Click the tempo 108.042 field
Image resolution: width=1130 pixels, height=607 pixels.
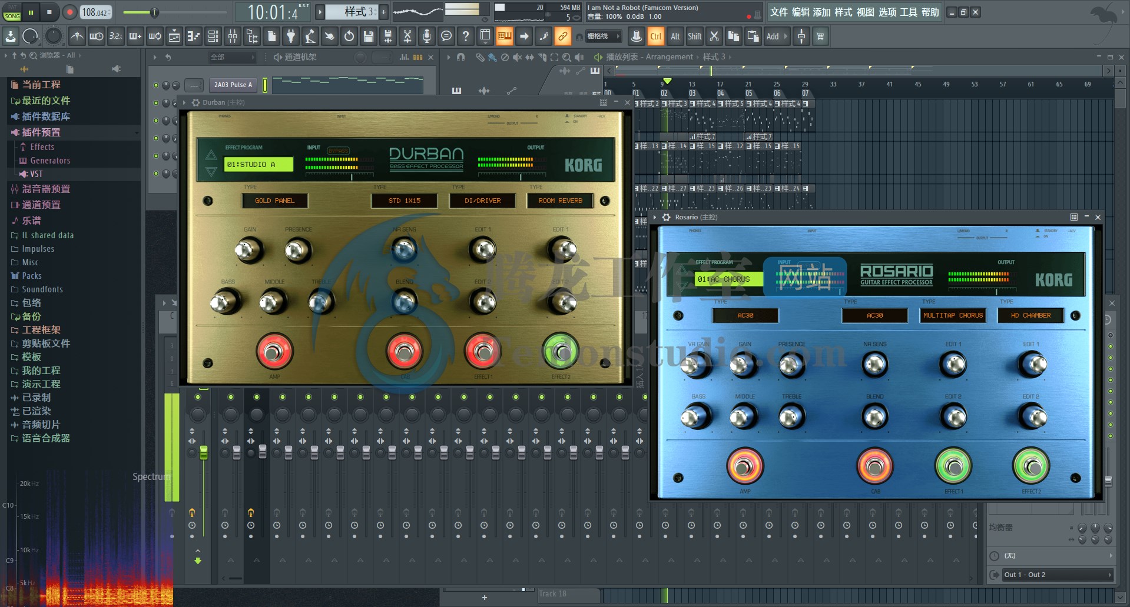click(95, 12)
